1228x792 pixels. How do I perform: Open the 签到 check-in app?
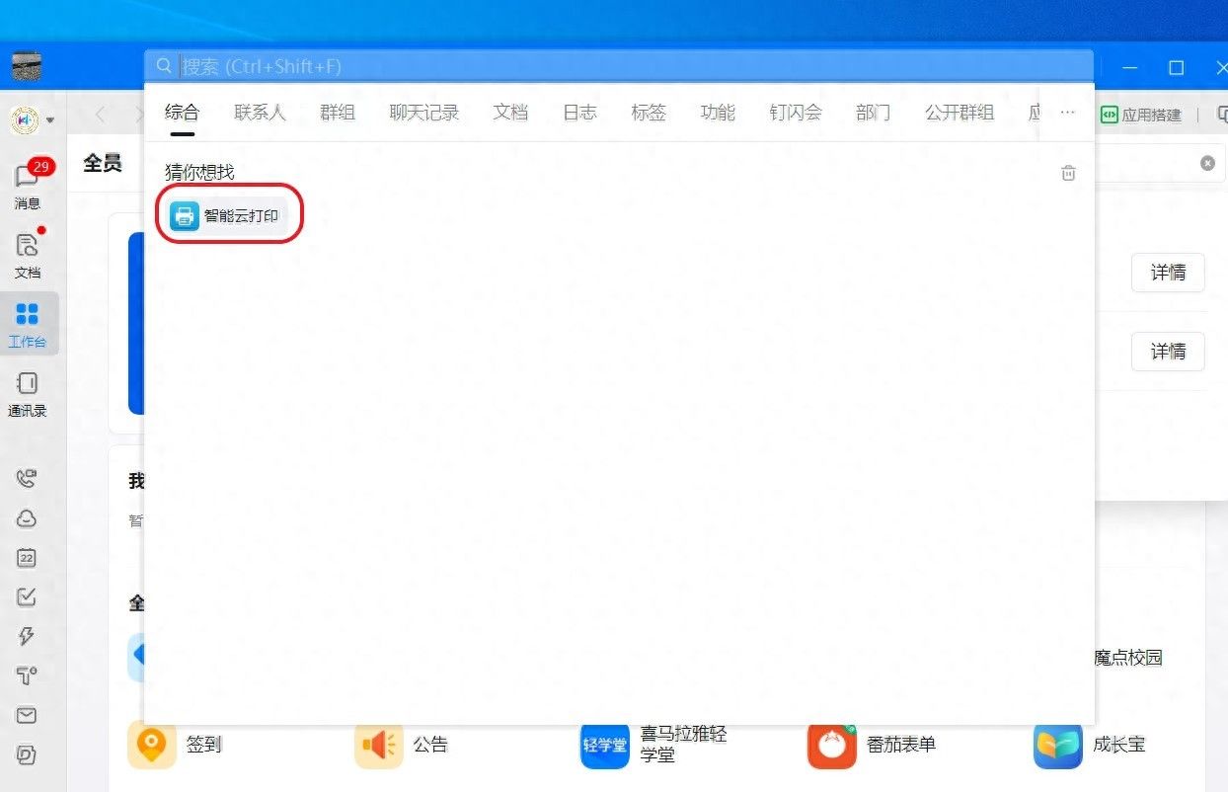178,745
